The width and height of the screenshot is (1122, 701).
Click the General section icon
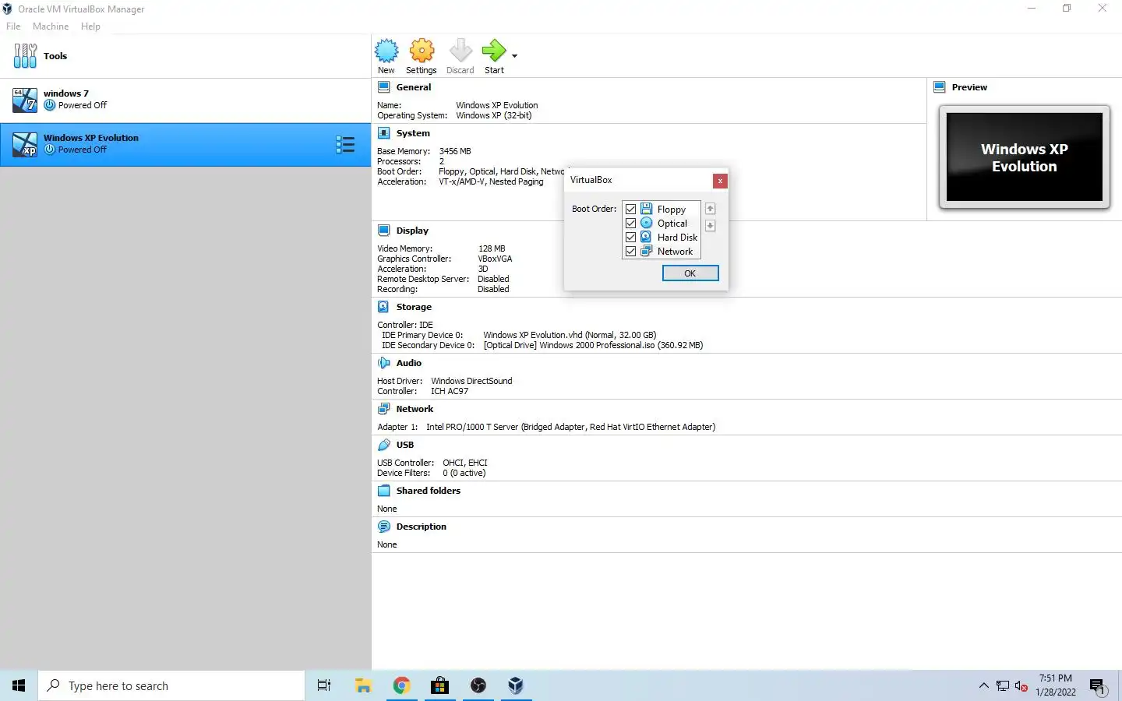tap(383, 87)
